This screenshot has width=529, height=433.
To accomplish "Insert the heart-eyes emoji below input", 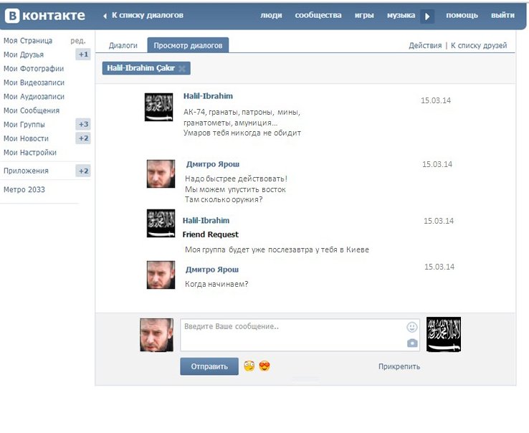I will pyautogui.click(x=264, y=366).
